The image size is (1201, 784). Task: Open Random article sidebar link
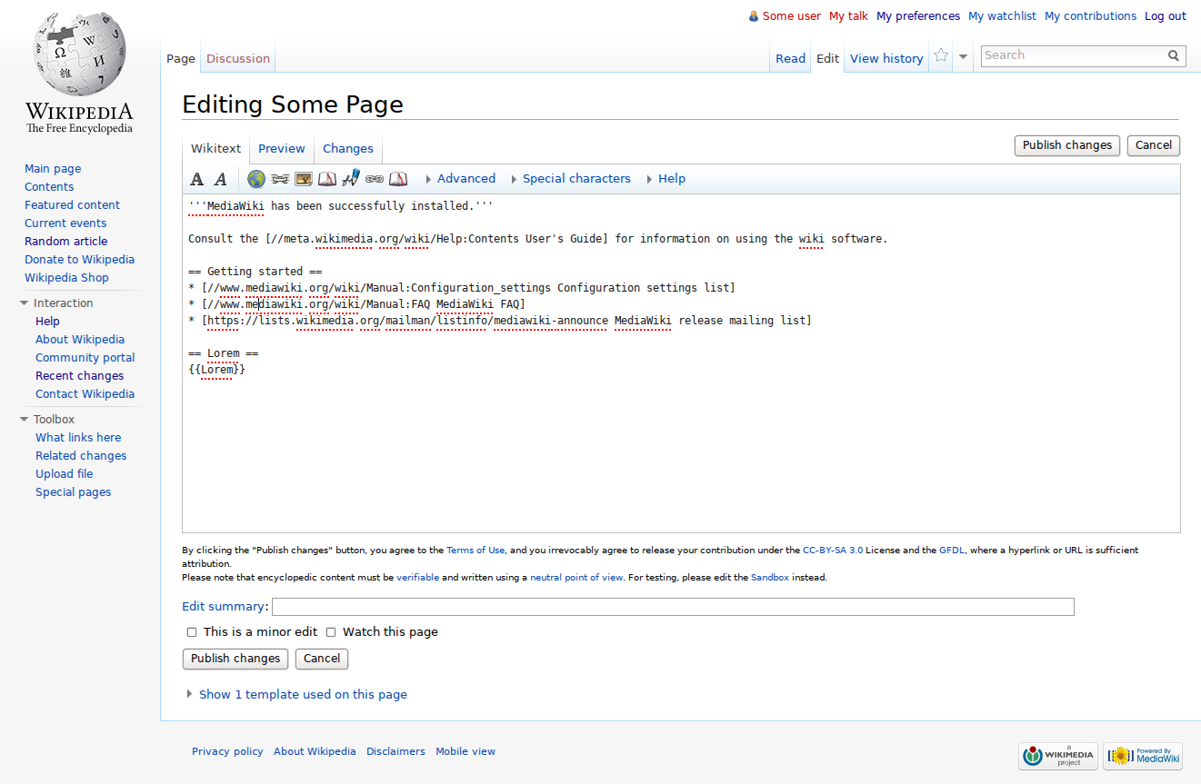[66, 242]
